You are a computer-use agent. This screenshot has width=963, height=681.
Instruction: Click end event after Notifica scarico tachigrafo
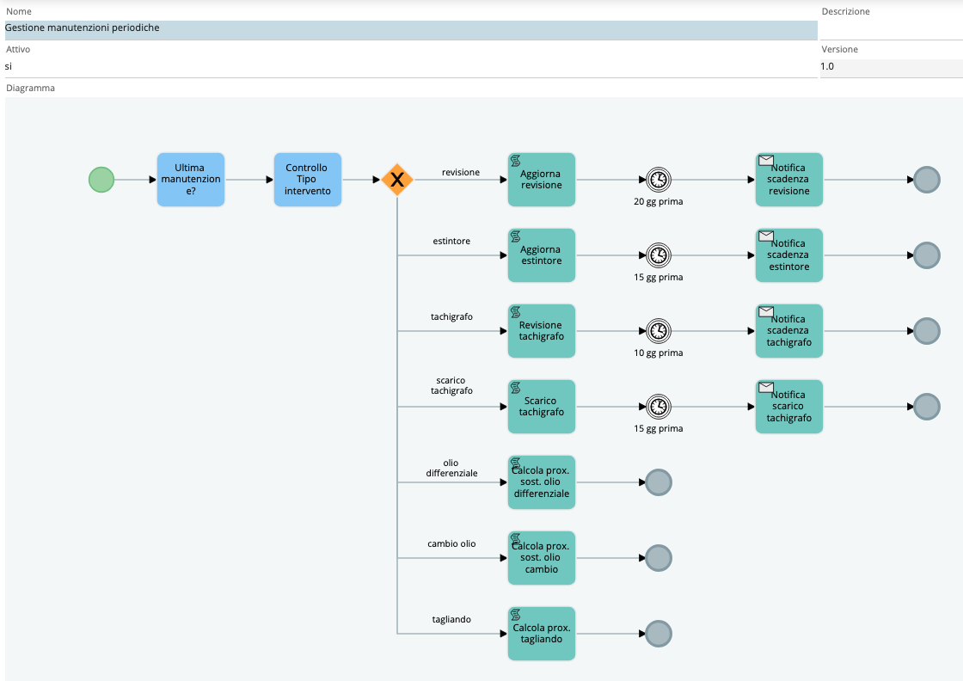927,407
